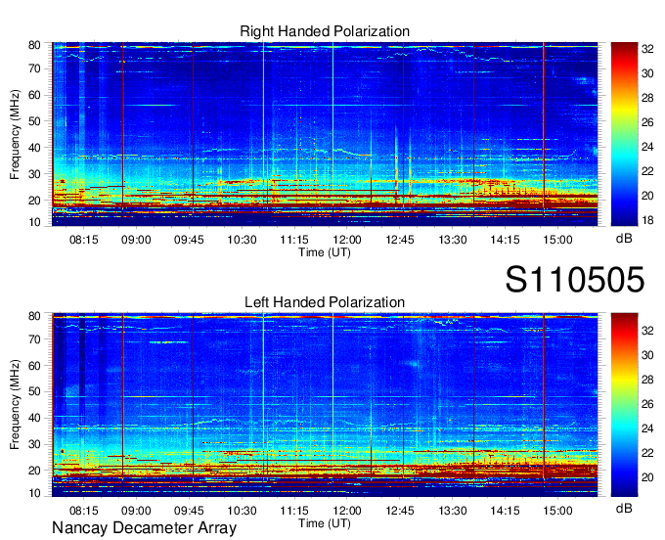Click '10' frequency tick on lower plot
665x540 pixels.
(34, 493)
